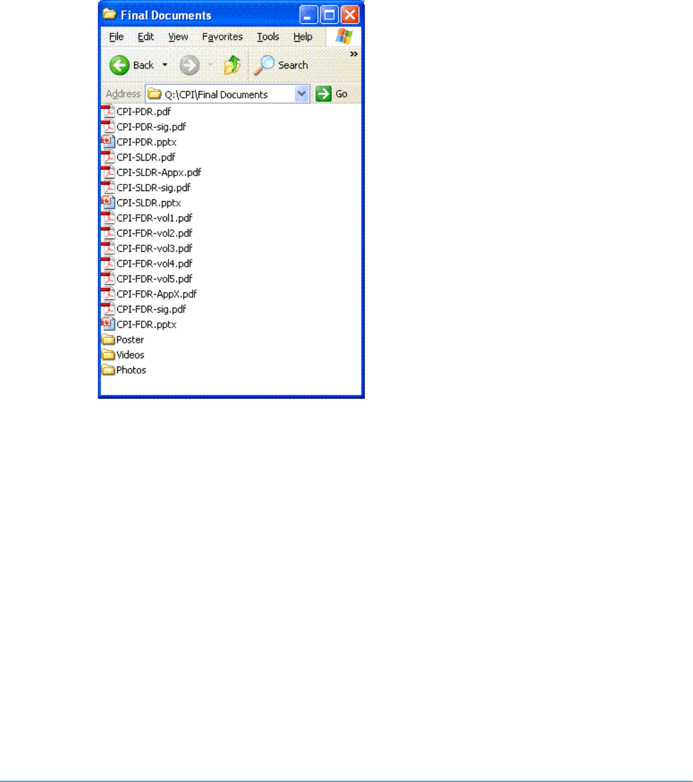
Task: Select the Poster folder icon
Action: 108,339
